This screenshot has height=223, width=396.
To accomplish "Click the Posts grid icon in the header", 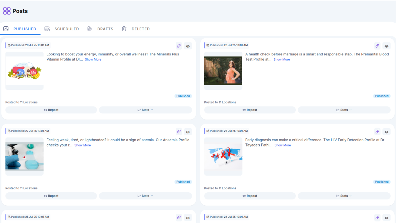I will point(6,11).
